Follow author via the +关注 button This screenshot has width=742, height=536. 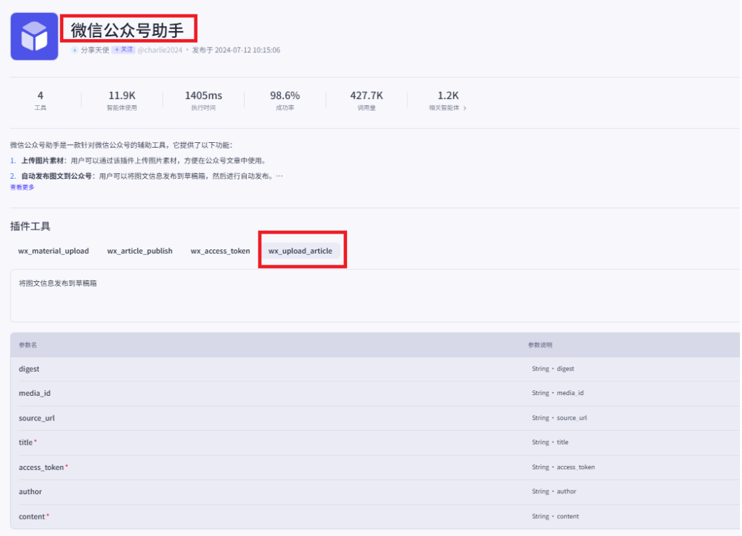pos(123,49)
